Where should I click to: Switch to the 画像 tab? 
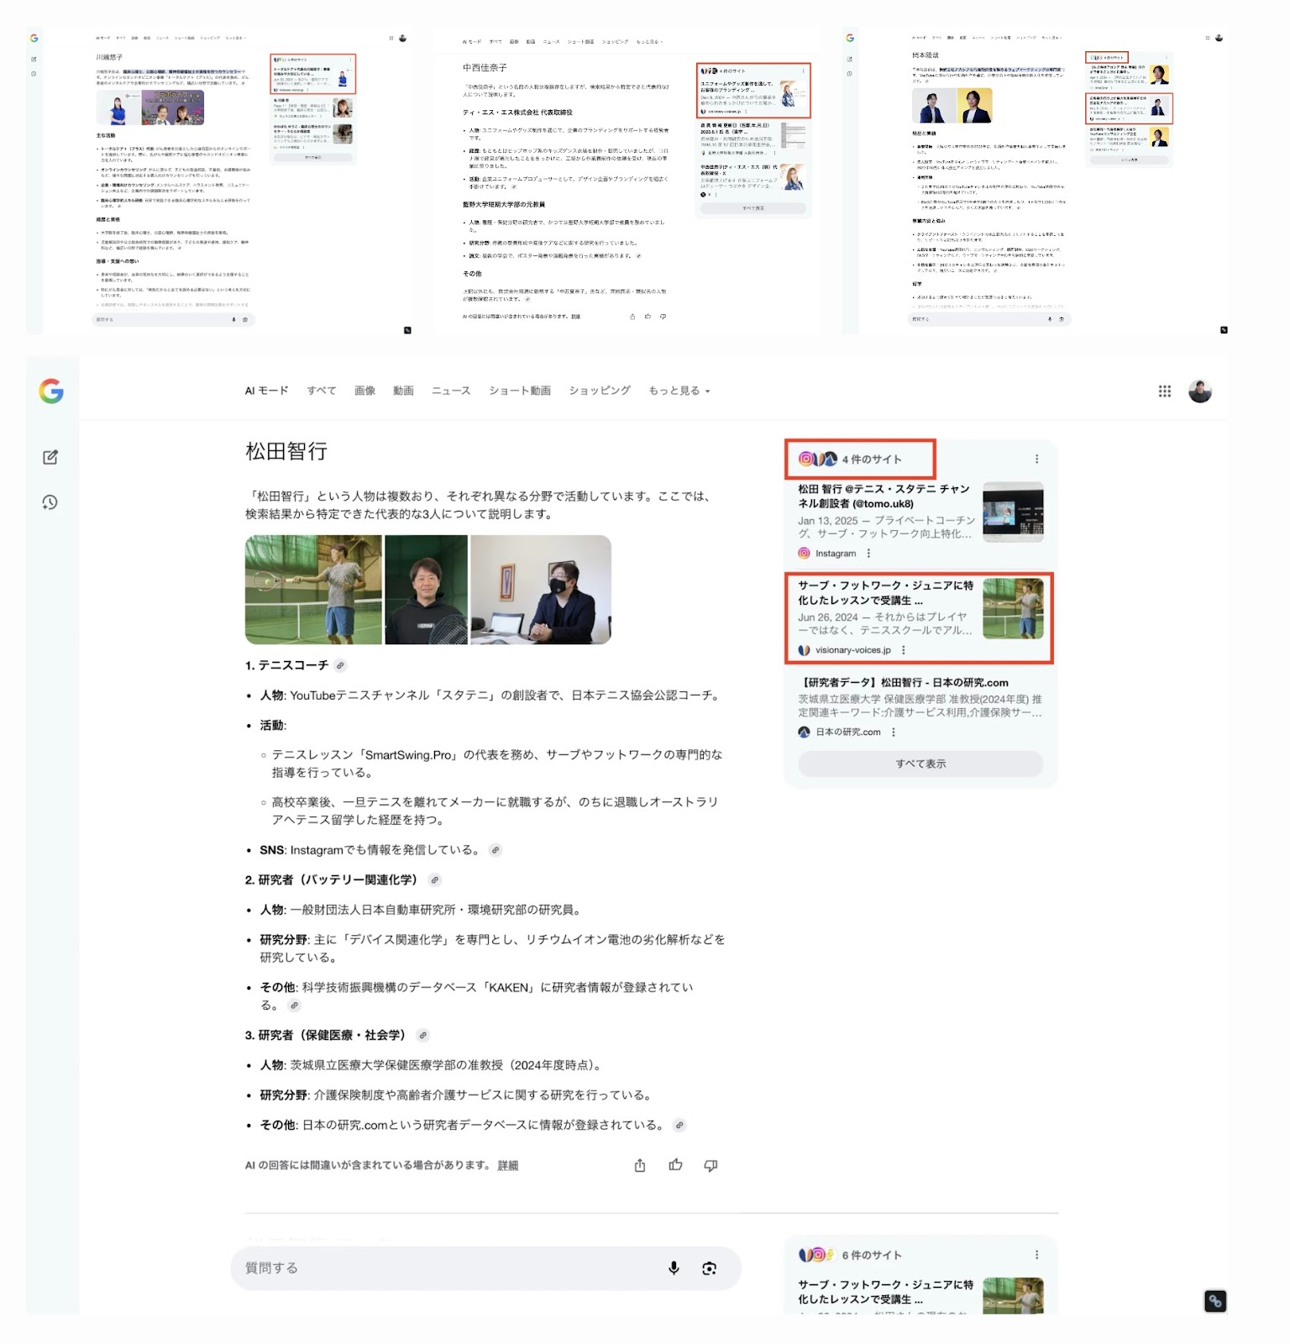point(364,391)
